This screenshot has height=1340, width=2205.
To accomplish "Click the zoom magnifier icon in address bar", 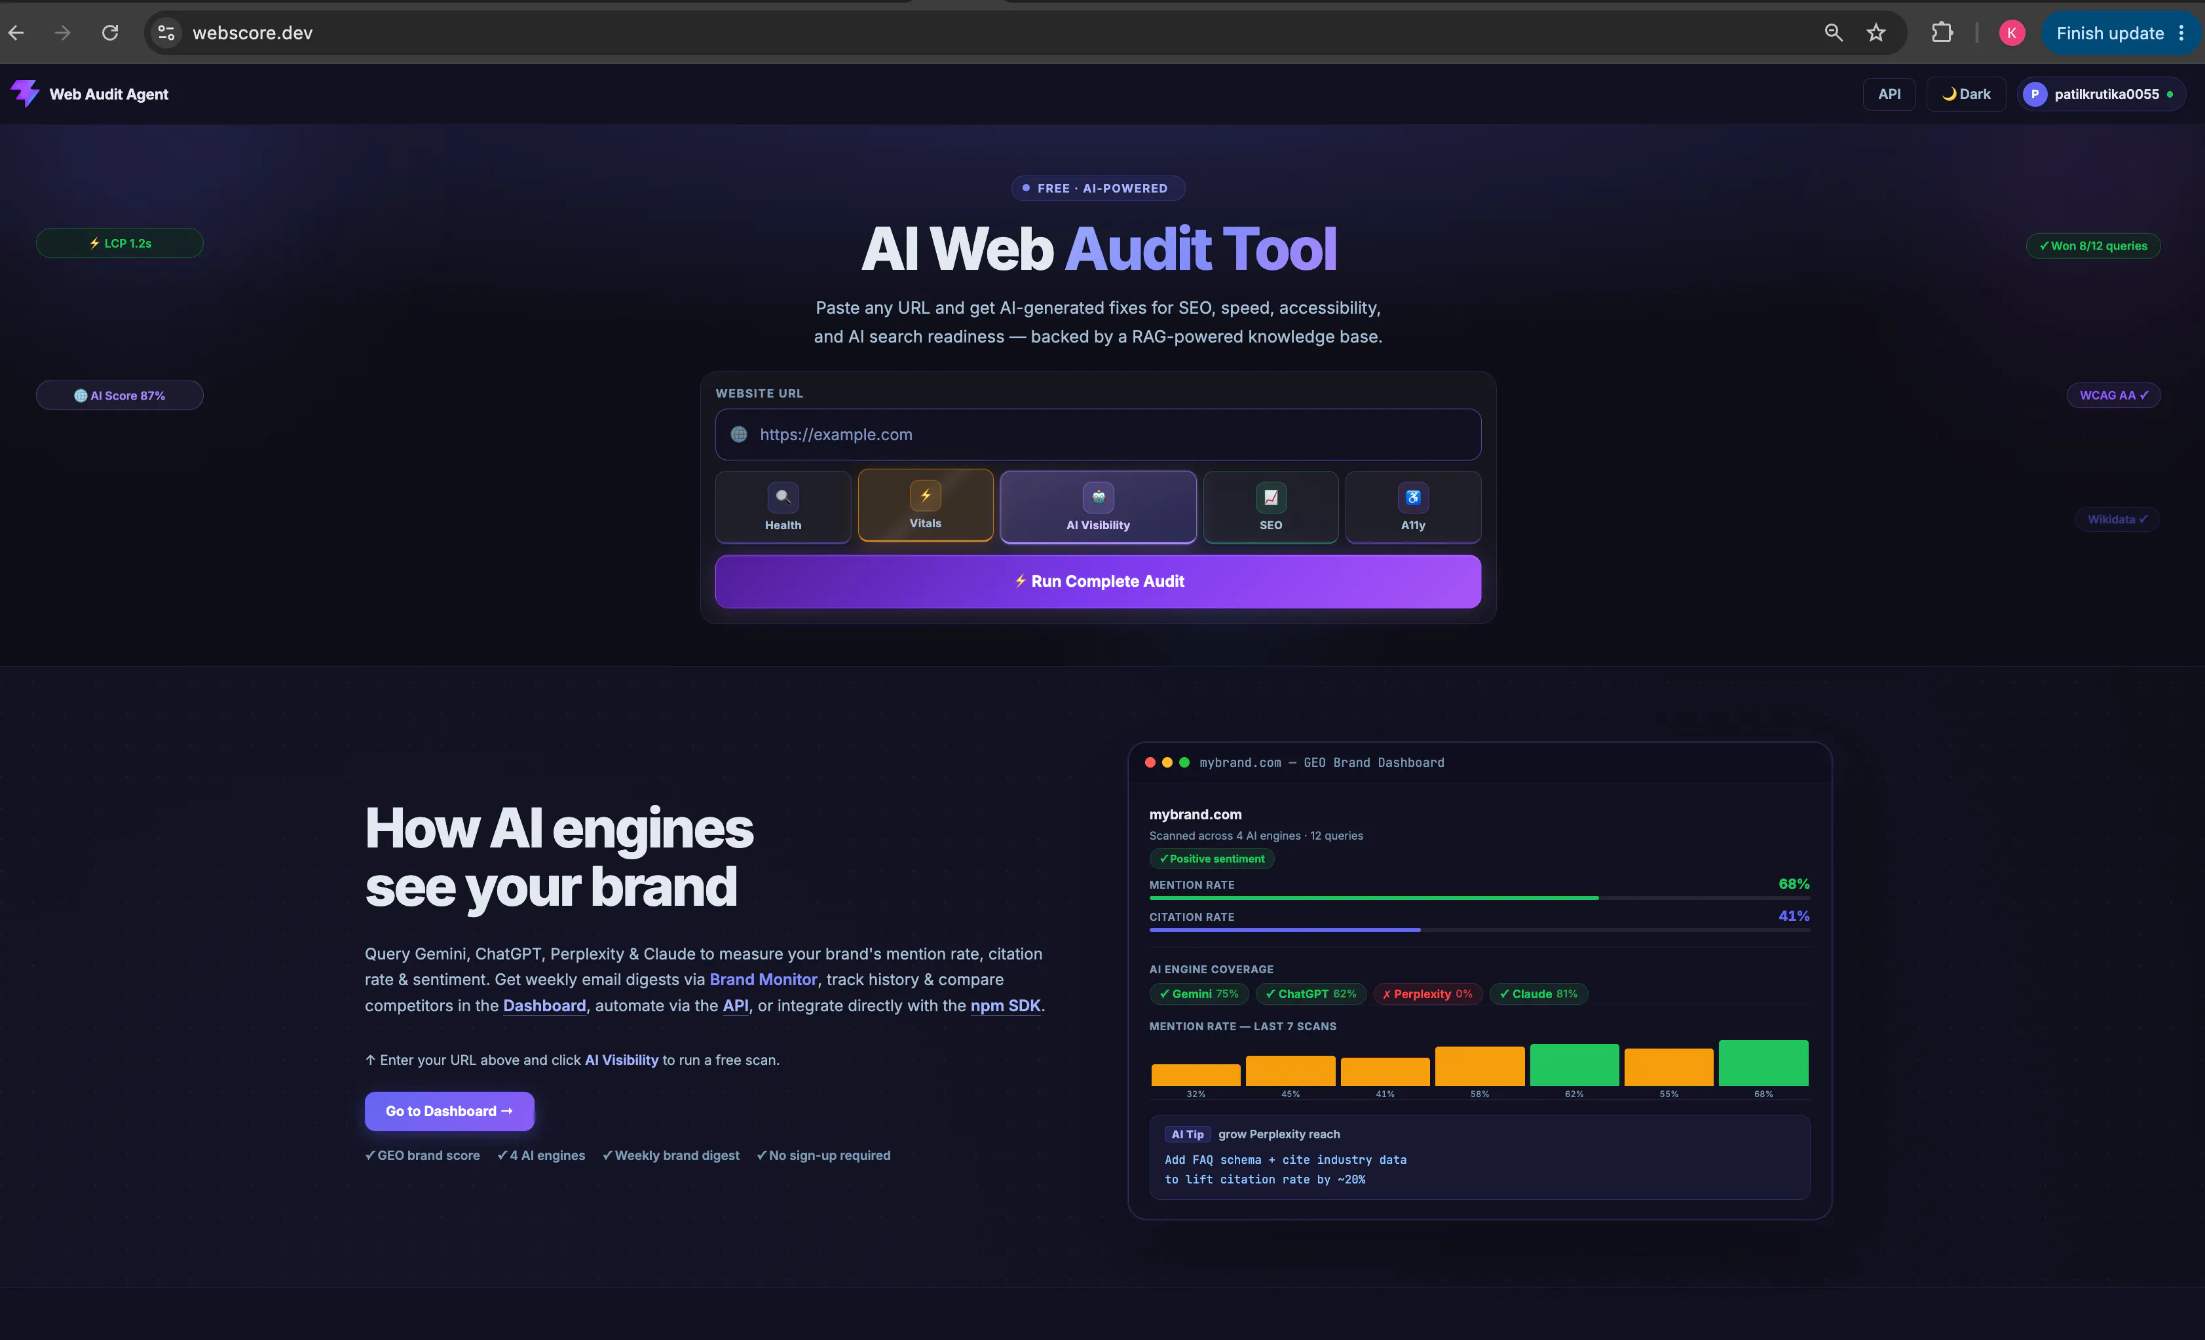I will tap(1833, 33).
